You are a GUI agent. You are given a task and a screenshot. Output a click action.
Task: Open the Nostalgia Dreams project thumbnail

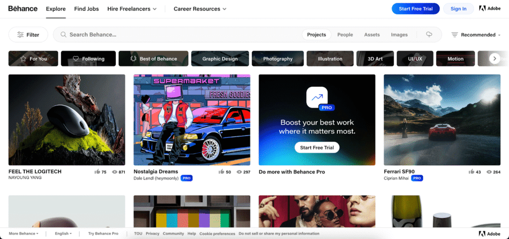(x=192, y=119)
